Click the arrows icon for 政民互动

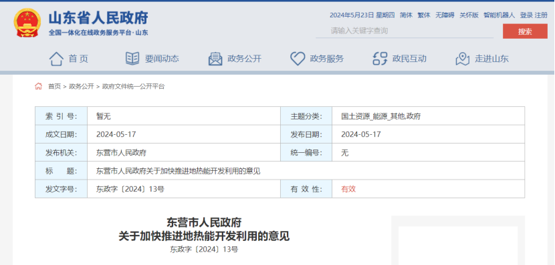click(380, 59)
